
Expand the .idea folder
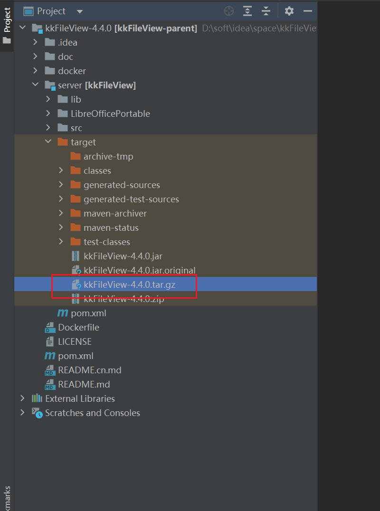35,42
